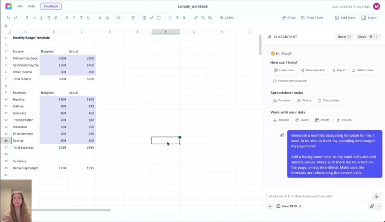Click the vertical scrollbar of the sheet
Image resolution: width=385 pixels, height=222 pixels.
pyautogui.click(x=260, y=45)
